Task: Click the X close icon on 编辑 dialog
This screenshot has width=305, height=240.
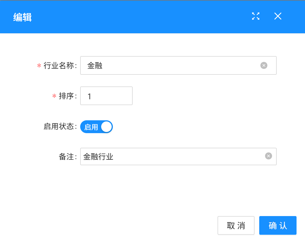Action: [x=277, y=16]
